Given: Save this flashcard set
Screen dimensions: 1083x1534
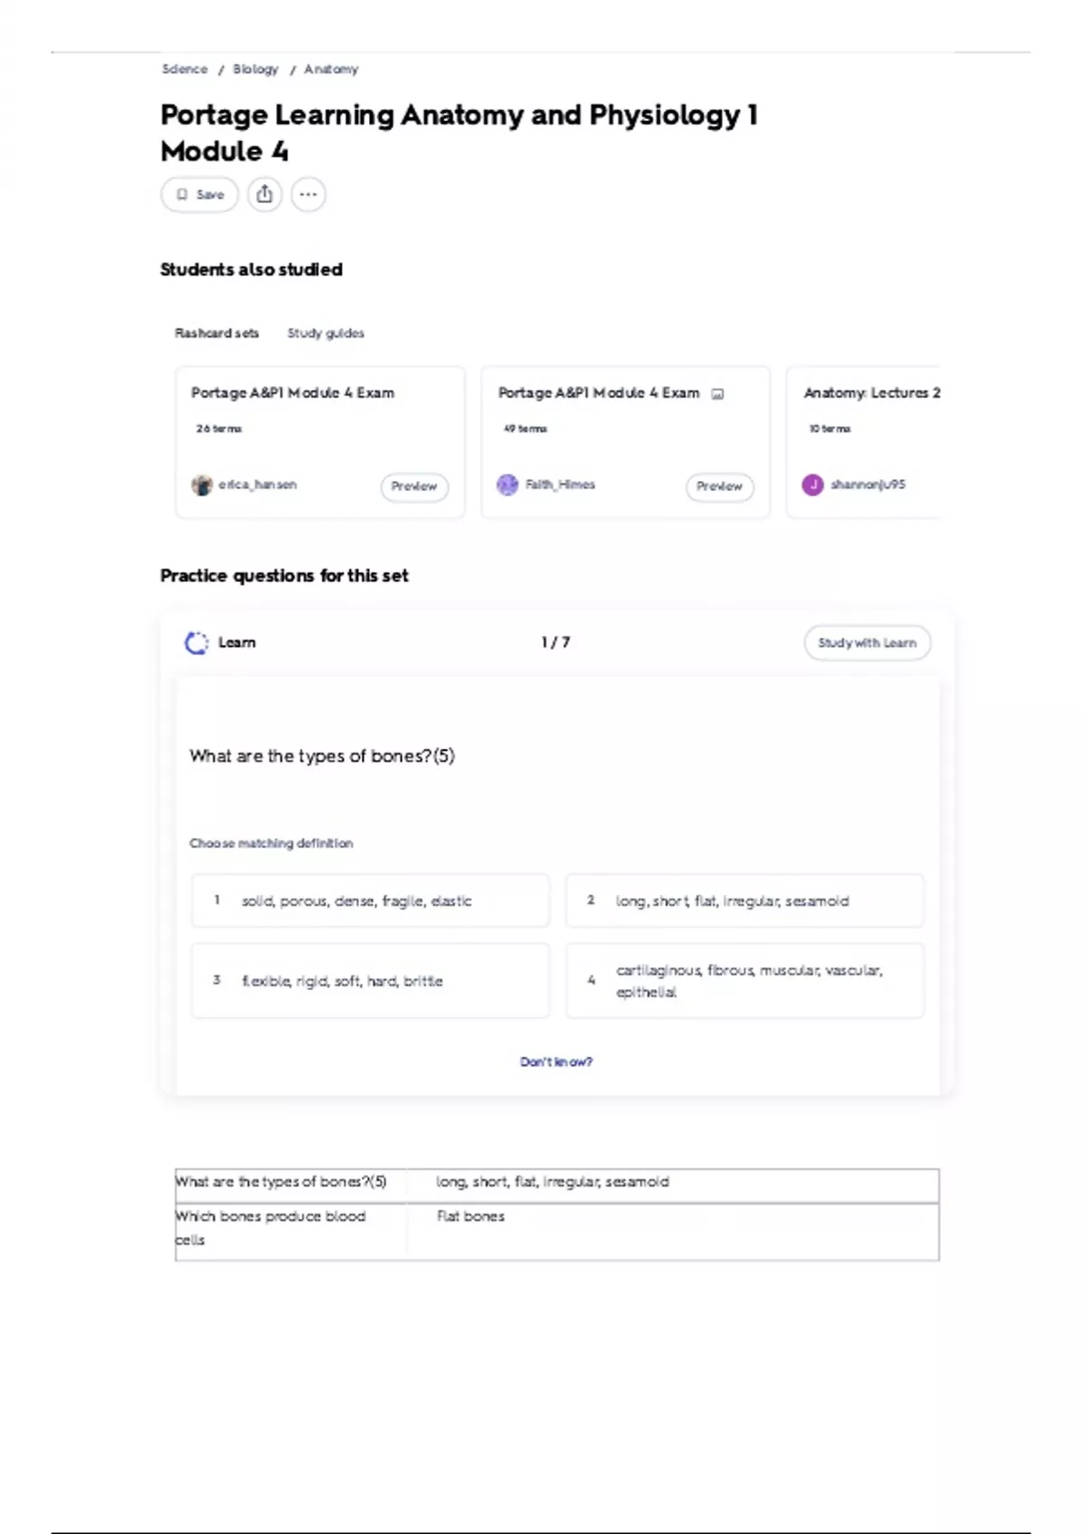Looking at the screenshot, I should click(199, 194).
